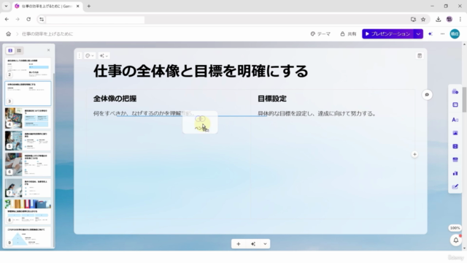Click the text 何をすべきか、なぜするのかを理解
467x263 pixels.
pos(137,114)
